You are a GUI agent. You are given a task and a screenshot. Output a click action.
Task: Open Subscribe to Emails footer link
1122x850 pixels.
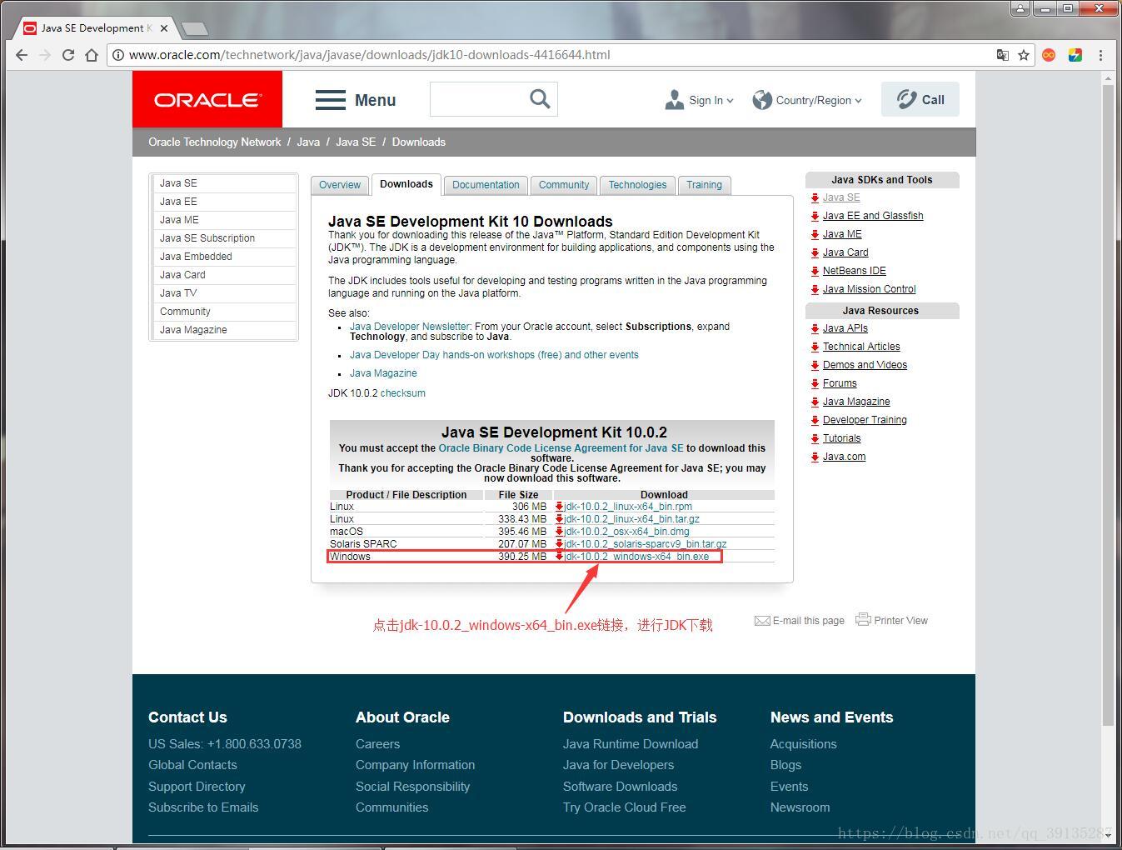tap(203, 807)
